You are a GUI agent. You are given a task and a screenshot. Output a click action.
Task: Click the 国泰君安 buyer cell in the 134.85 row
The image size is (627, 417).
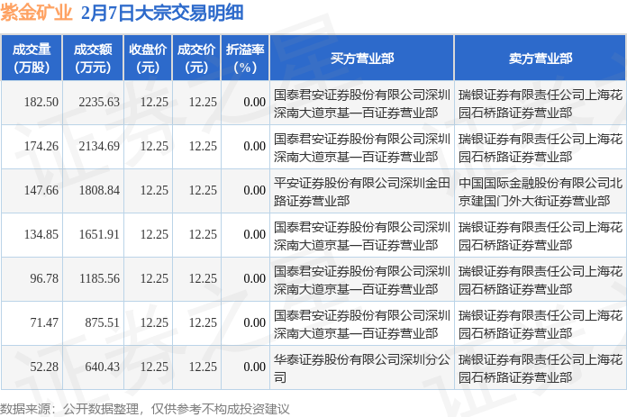[362, 236]
